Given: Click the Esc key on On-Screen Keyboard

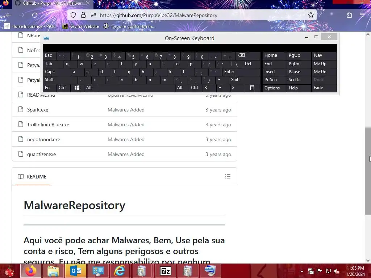Looking at the screenshot, I should [49, 55].
